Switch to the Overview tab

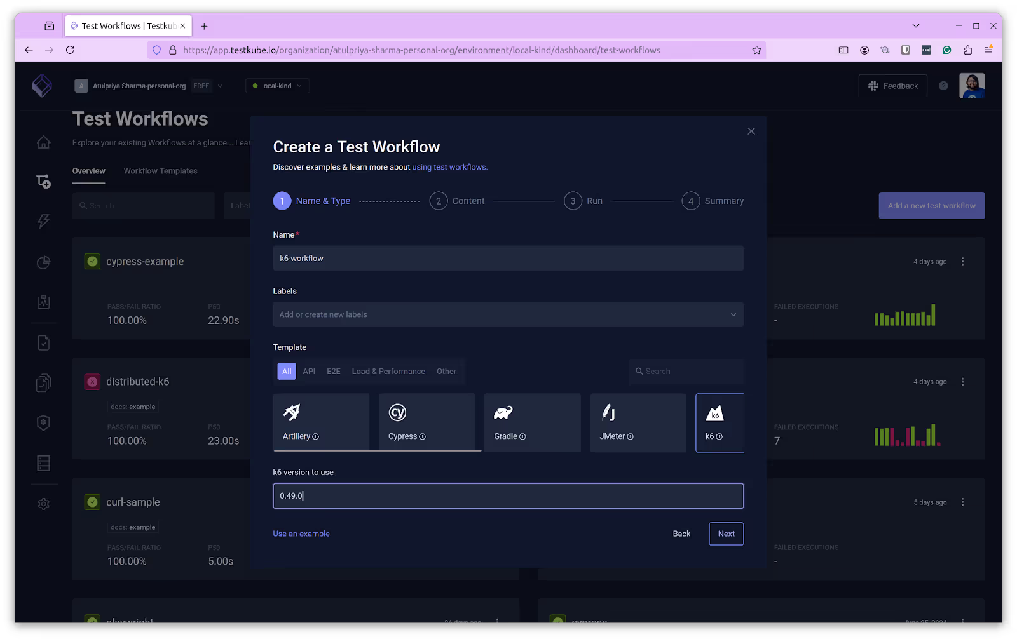(88, 172)
